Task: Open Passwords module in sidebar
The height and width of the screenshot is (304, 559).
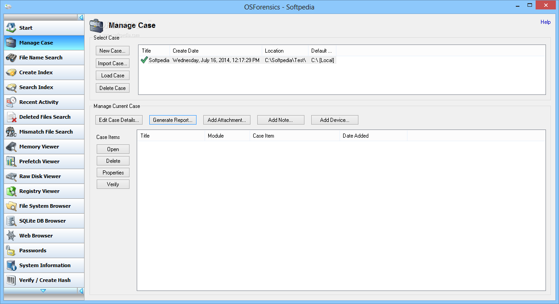Action: (x=44, y=250)
